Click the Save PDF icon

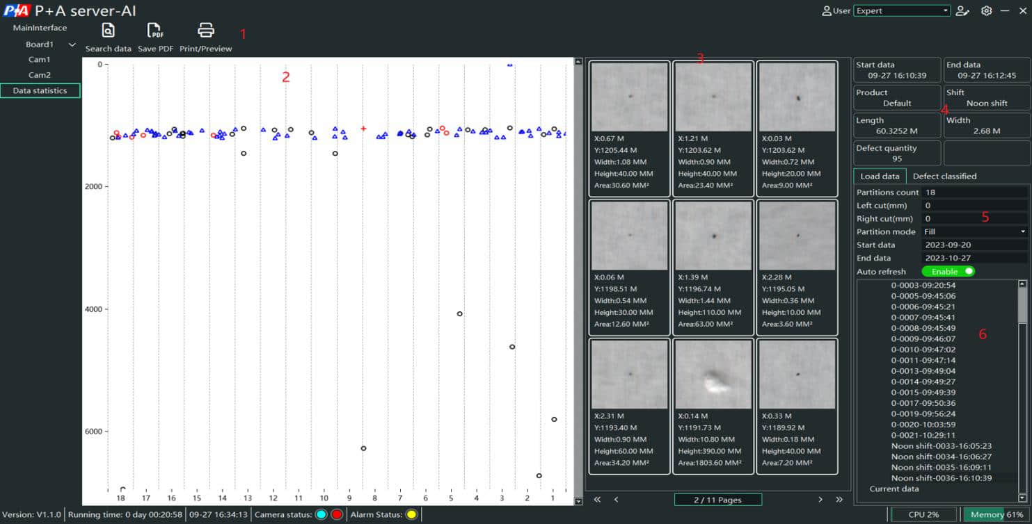click(155, 31)
